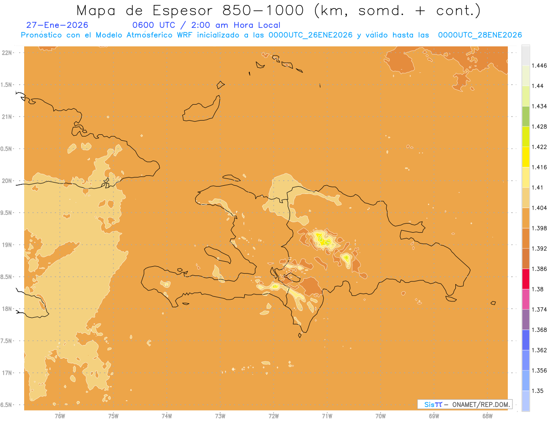Image resolution: width=547 pixels, height=422 pixels.
Task: Click the '70W' longitude label
Action: (x=381, y=416)
